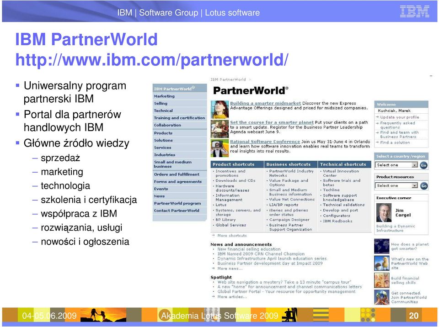Open Techline technical shortcut
This screenshot has height=327, width=439.
(x=331, y=190)
